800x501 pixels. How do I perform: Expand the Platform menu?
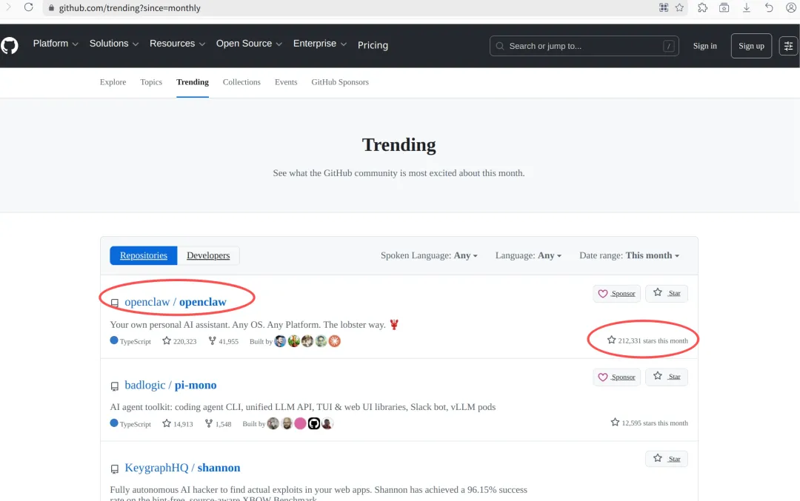coord(56,44)
